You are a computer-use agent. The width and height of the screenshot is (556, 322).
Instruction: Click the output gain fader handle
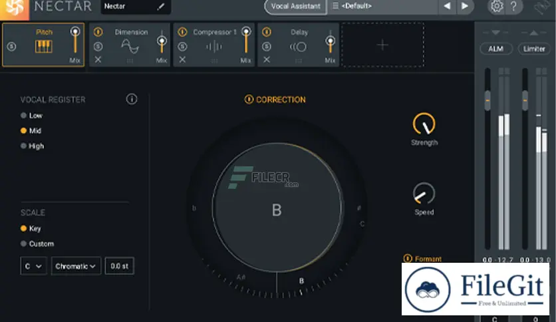[x=525, y=100]
